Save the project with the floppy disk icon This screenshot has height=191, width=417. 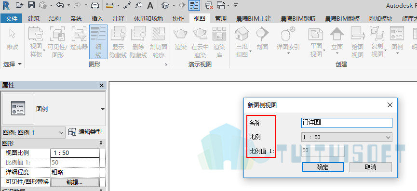(31, 5)
